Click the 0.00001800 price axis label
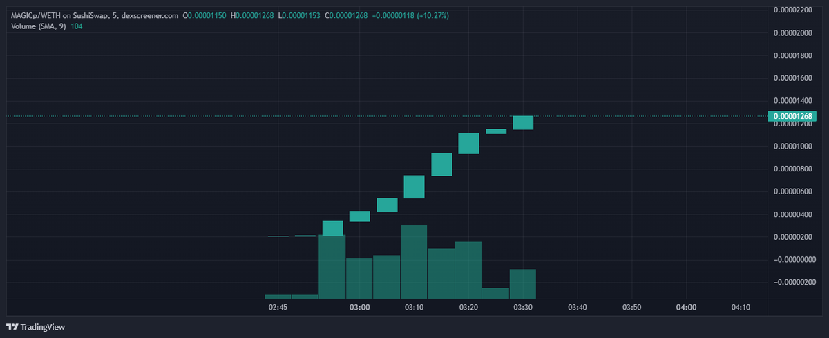 pos(793,55)
